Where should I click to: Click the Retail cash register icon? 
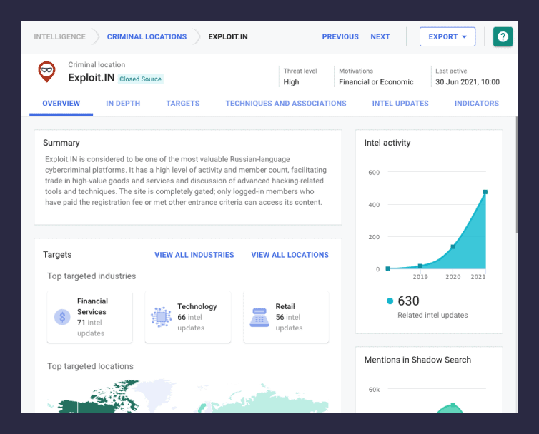(x=259, y=317)
